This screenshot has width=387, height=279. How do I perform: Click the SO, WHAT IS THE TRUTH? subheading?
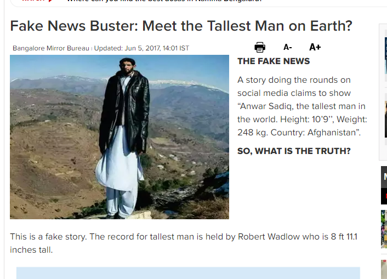[294, 151]
